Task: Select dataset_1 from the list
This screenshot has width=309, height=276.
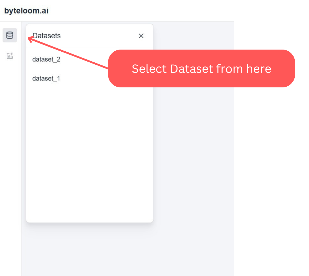Action: [46, 78]
